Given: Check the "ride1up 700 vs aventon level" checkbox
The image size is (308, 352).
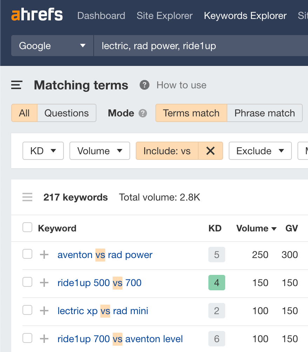Looking at the screenshot, I should [27, 339].
